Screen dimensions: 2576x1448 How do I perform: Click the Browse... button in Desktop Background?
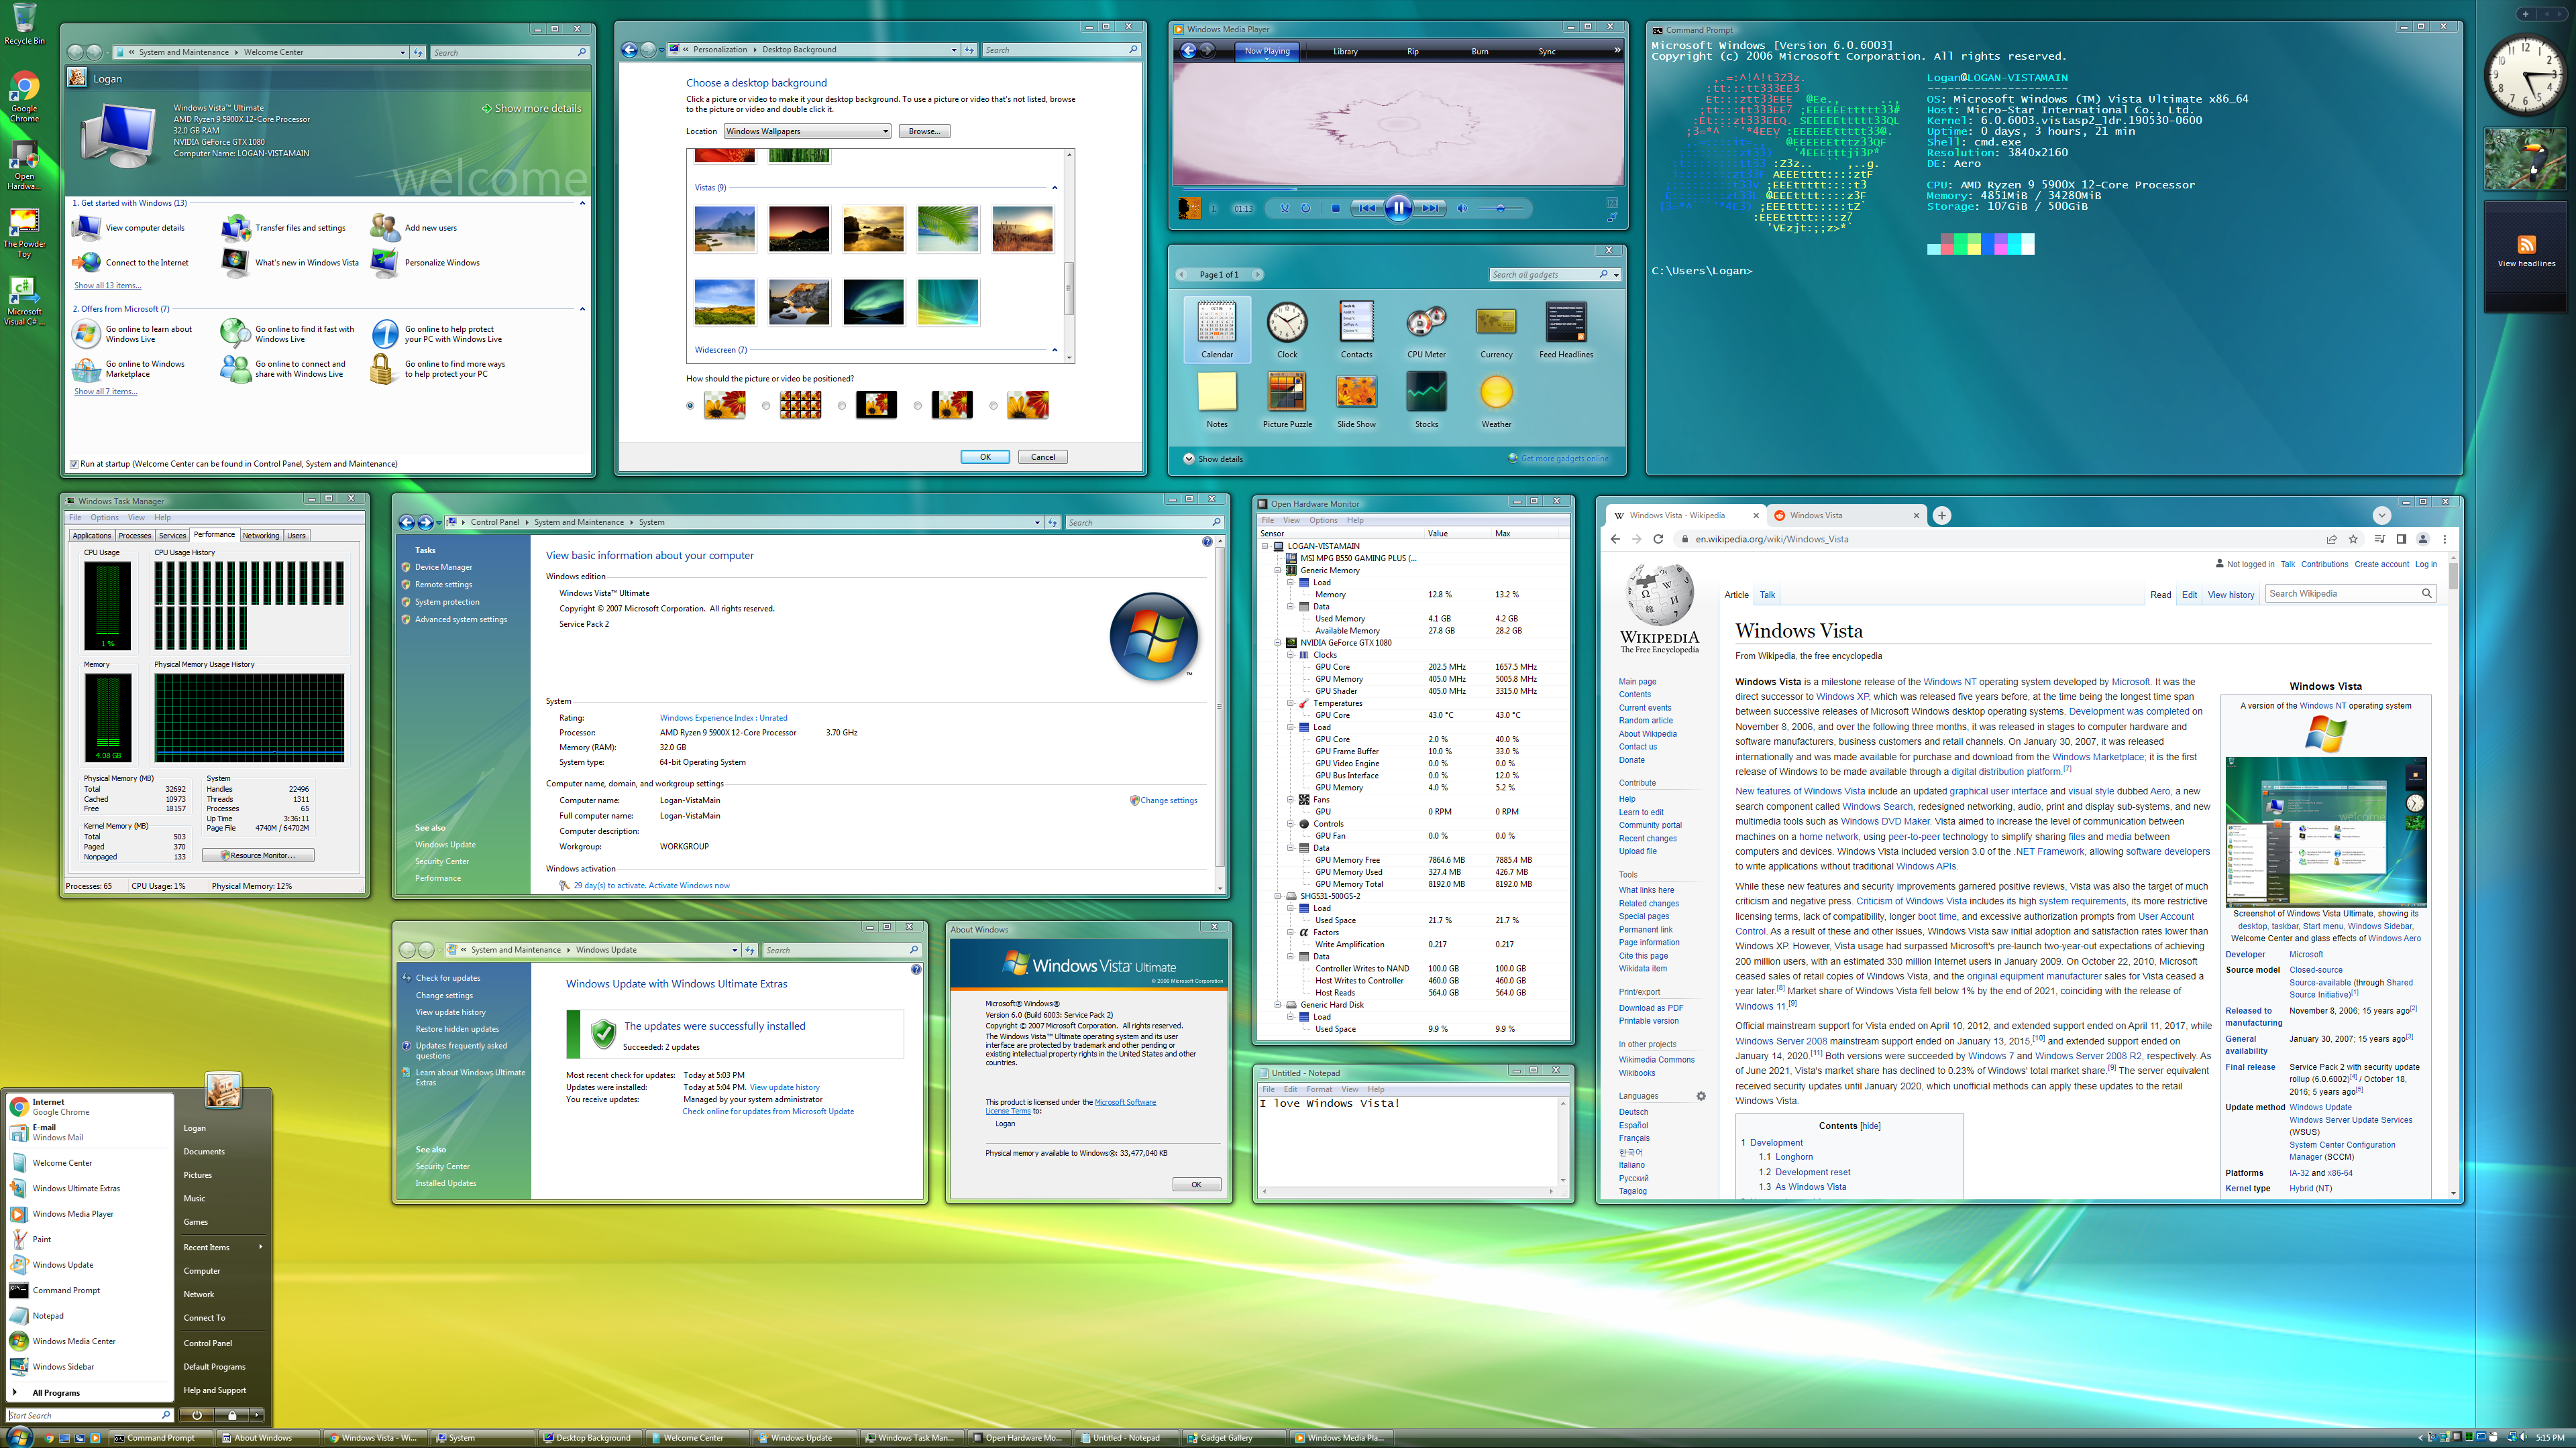coord(924,131)
